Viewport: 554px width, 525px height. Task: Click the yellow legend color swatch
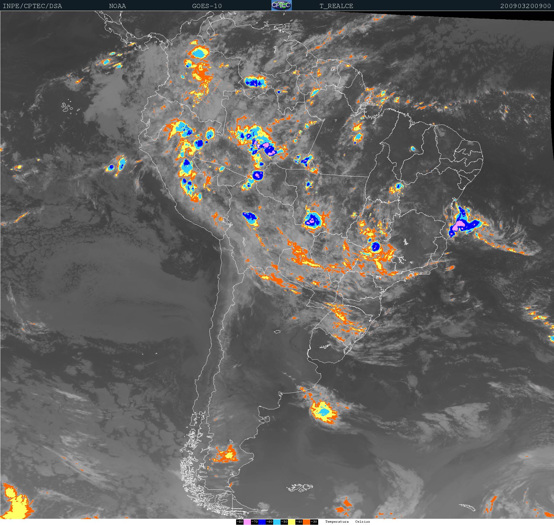tap(292, 522)
